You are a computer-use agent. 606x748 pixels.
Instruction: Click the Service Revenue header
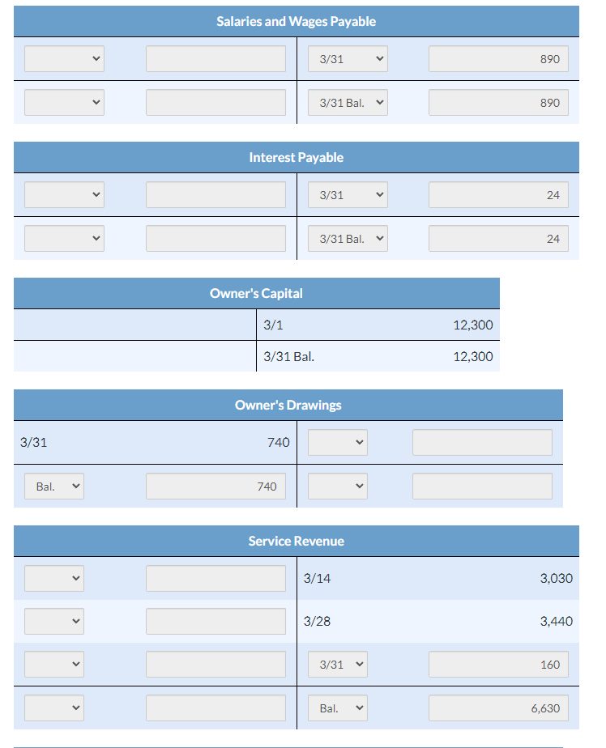coord(296,541)
